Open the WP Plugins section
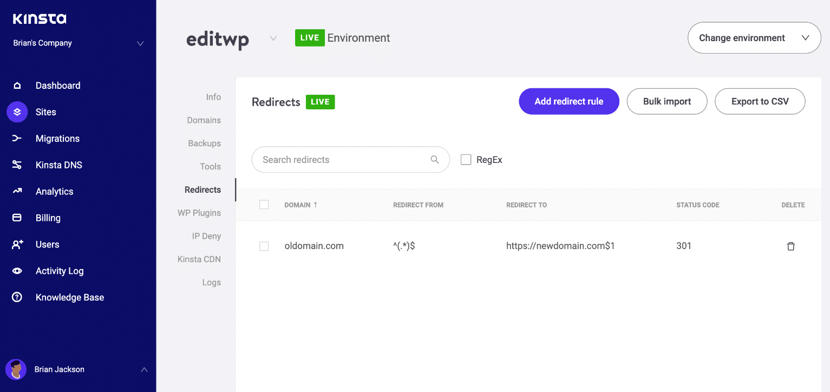Viewport: 830px width, 392px height. 199,213
